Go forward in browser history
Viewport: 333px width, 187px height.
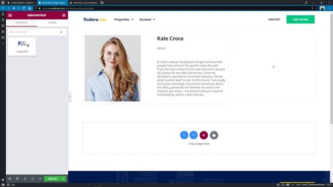8,8
